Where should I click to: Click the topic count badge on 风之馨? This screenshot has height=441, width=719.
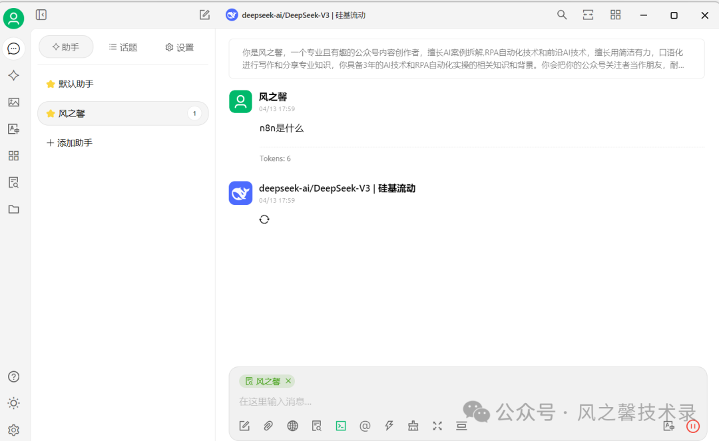(194, 113)
